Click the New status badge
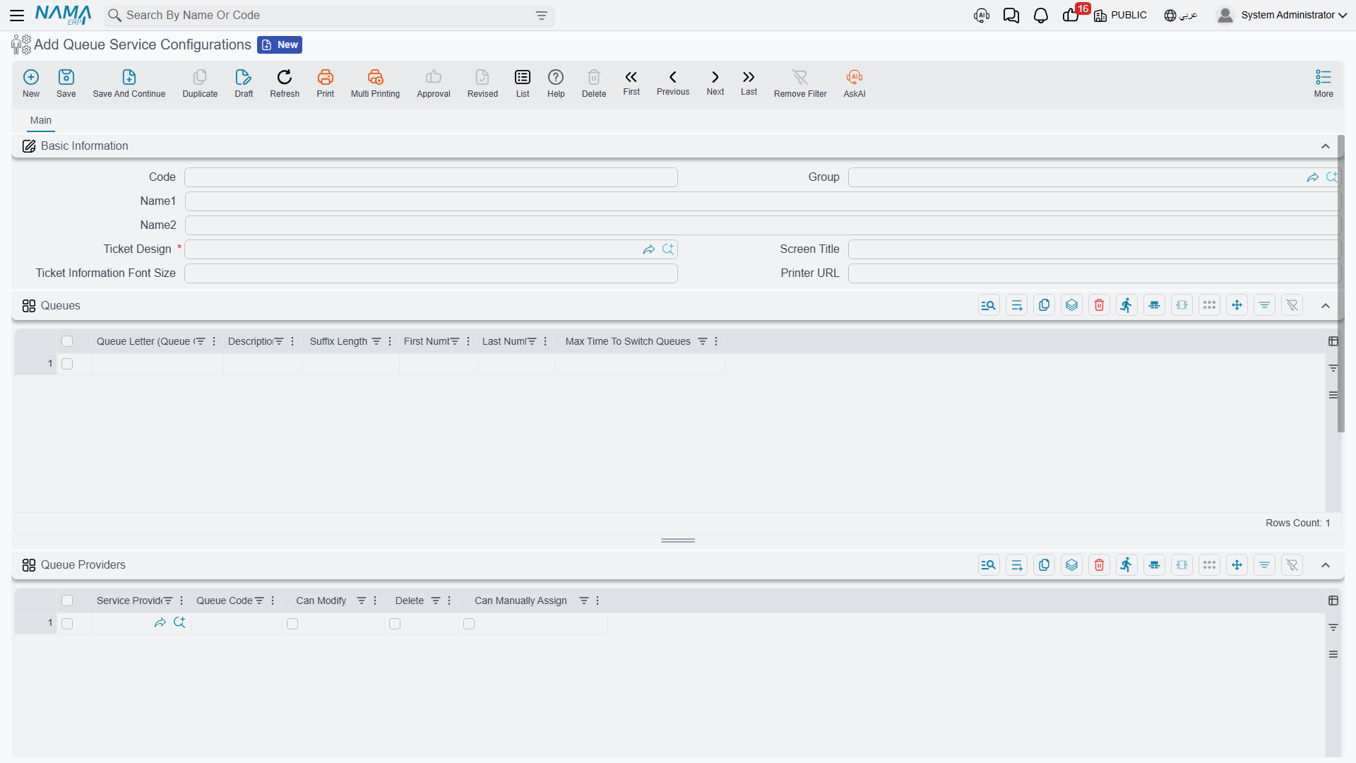 [x=280, y=45]
